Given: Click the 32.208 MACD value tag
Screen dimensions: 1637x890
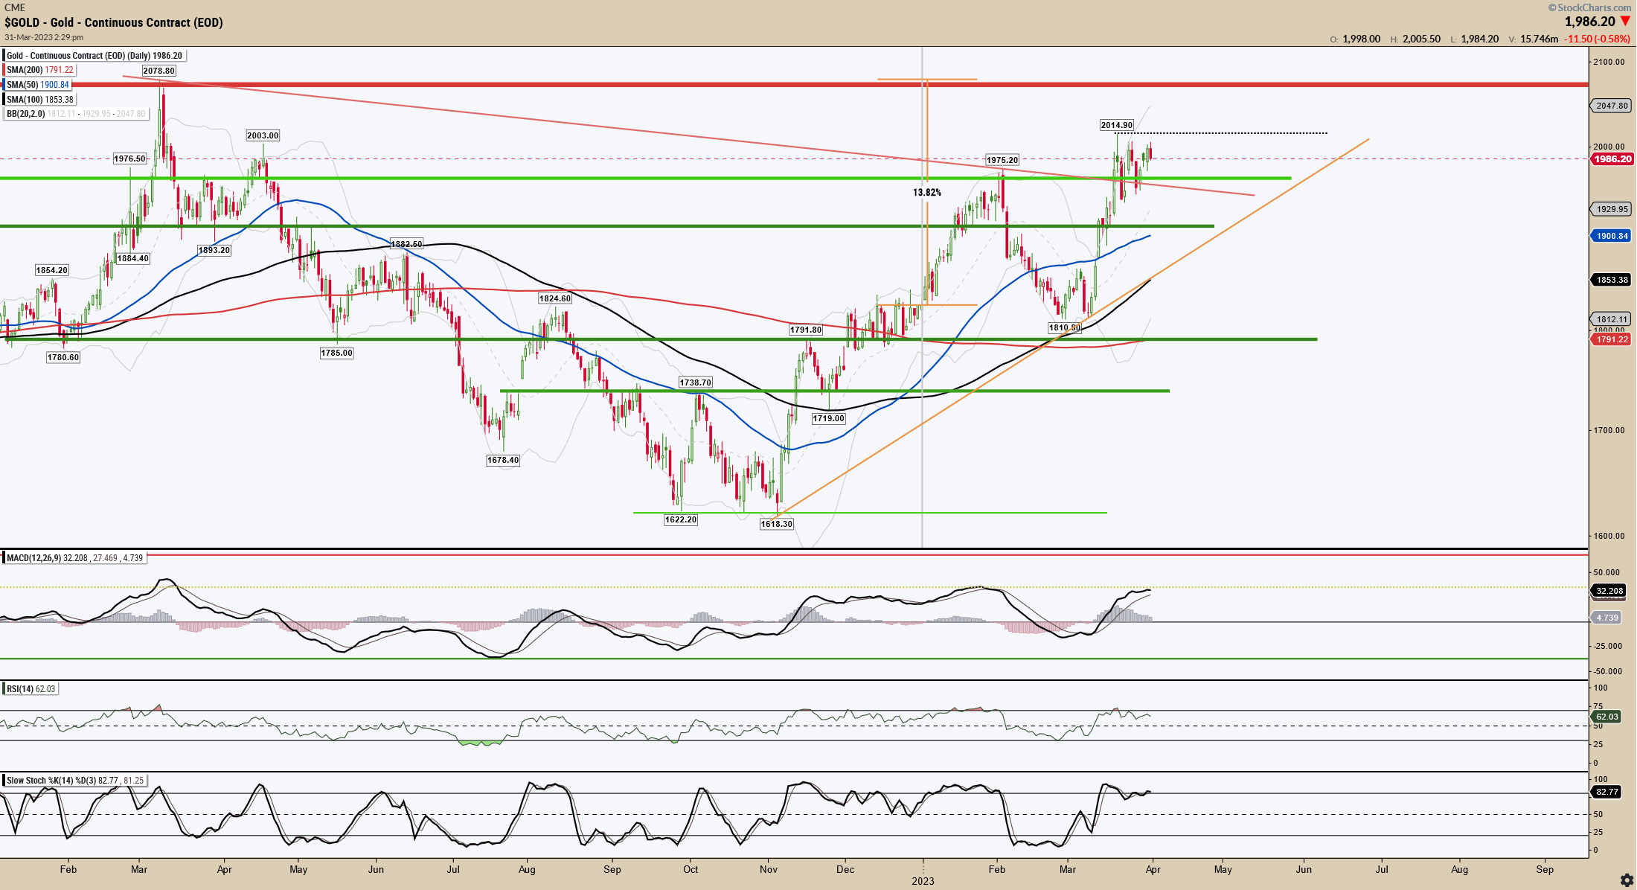Looking at the screenshot, I should point(1609,591).
